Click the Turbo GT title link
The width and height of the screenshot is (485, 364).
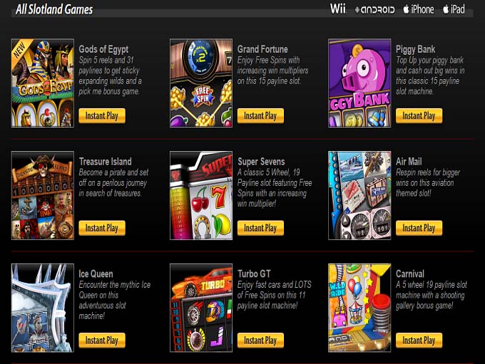click(254, 274)
